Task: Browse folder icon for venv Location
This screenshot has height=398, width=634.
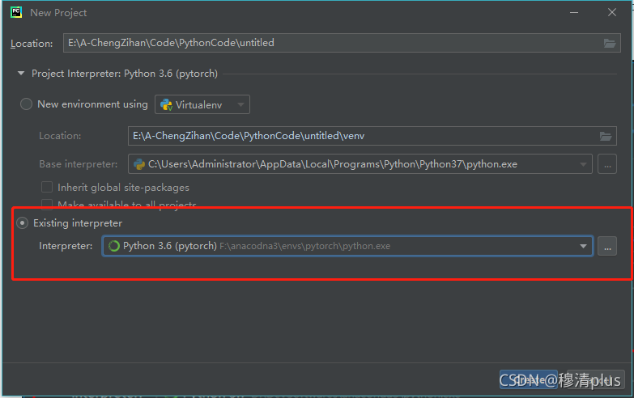Action: [x=606, y=136]
